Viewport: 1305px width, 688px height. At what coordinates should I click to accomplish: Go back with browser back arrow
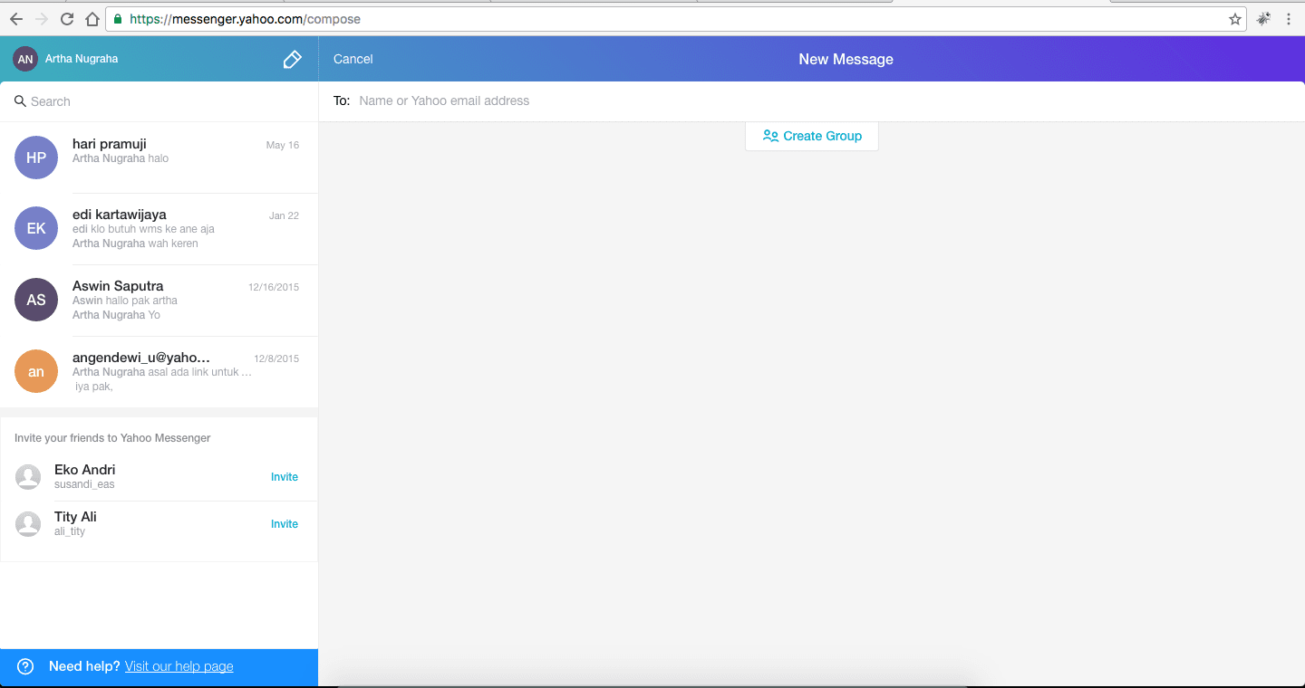click(16, 19)
